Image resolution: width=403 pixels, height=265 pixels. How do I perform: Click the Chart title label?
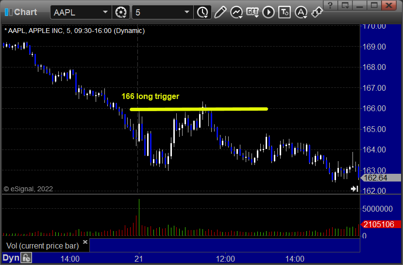click(25, 12)
